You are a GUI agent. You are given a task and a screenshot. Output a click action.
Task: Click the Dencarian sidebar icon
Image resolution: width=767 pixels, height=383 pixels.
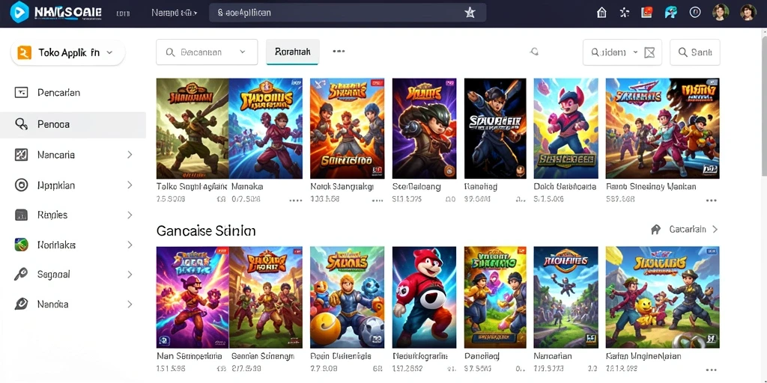coord(21,92)
